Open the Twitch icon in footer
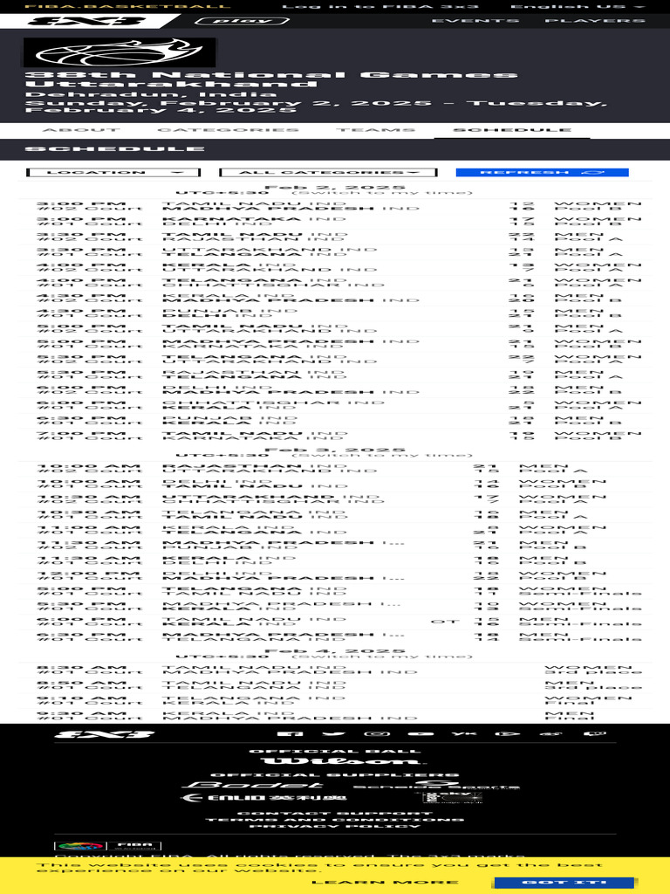This screenshot has width=670, height=894. (x=594, y=733)
